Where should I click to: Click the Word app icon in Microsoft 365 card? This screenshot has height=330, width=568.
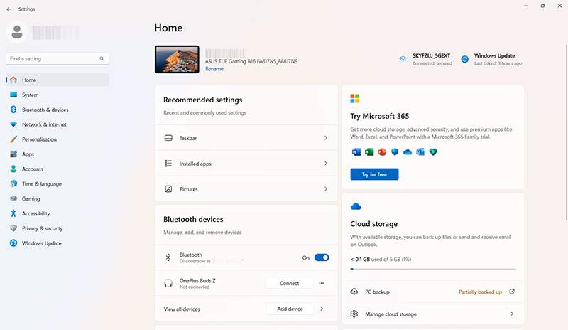click(x=356, y=151)
